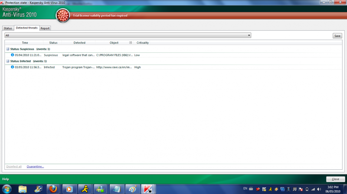Open the Help link in footer

(6, 179)
